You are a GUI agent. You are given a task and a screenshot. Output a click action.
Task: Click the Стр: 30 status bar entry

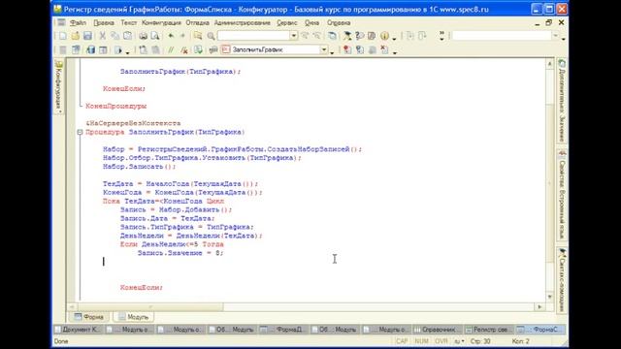(480, 341)
